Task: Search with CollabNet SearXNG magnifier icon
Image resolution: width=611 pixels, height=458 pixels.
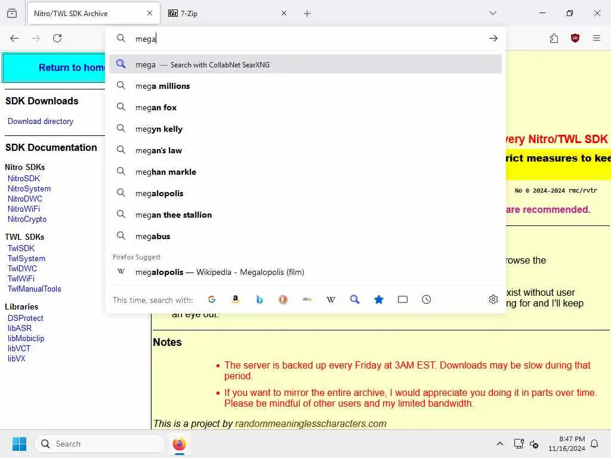Action: point(354,299)
